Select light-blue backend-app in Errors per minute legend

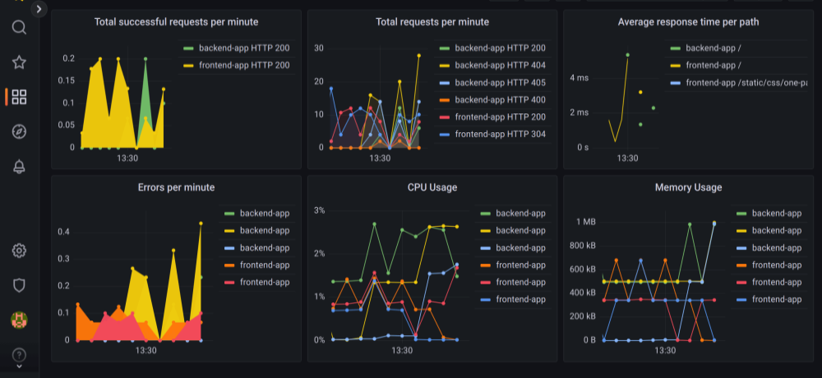(x=265, y=248)
